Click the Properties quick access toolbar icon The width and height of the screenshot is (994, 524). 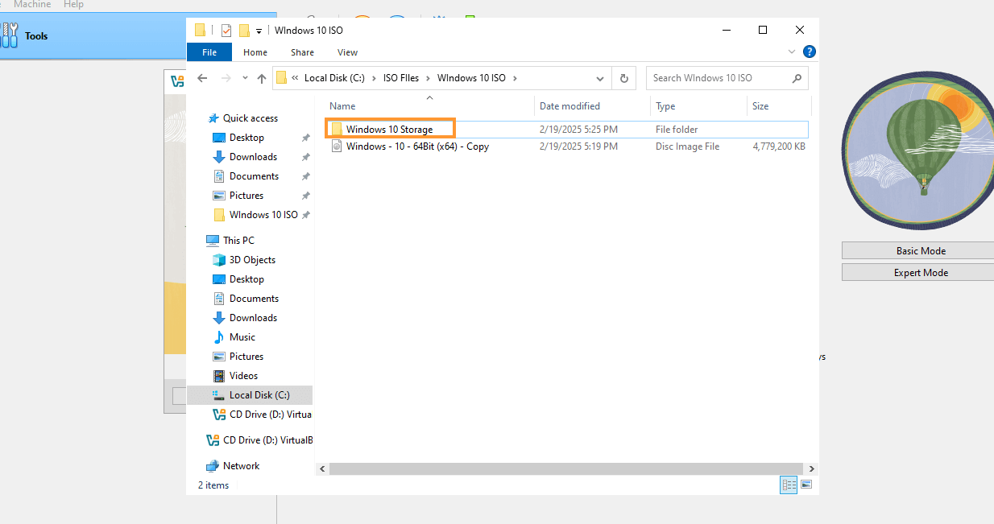coord(226,31)
